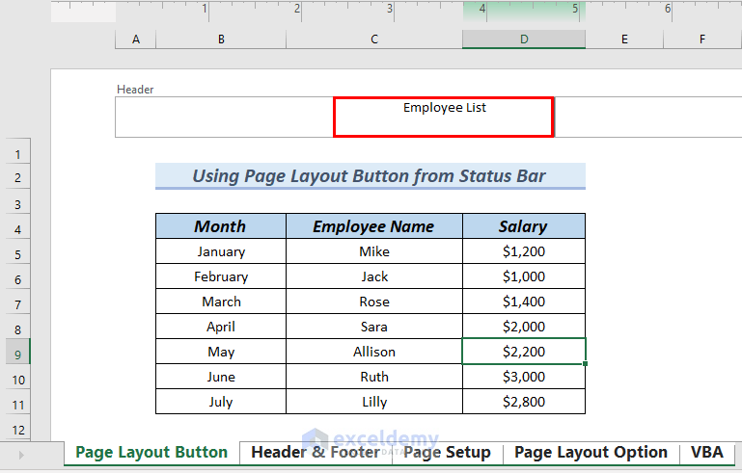This screenshot has height=473, width=742.
Task: Select the February cell
Action: 221,276
